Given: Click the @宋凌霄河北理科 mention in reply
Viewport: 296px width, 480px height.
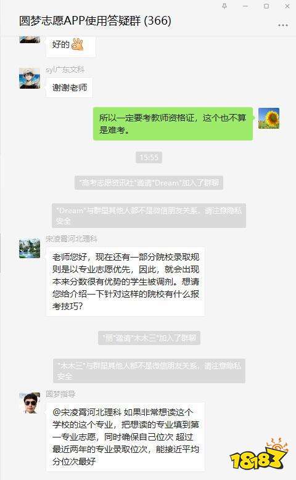Looking at the screenshot, I should 87,412.
